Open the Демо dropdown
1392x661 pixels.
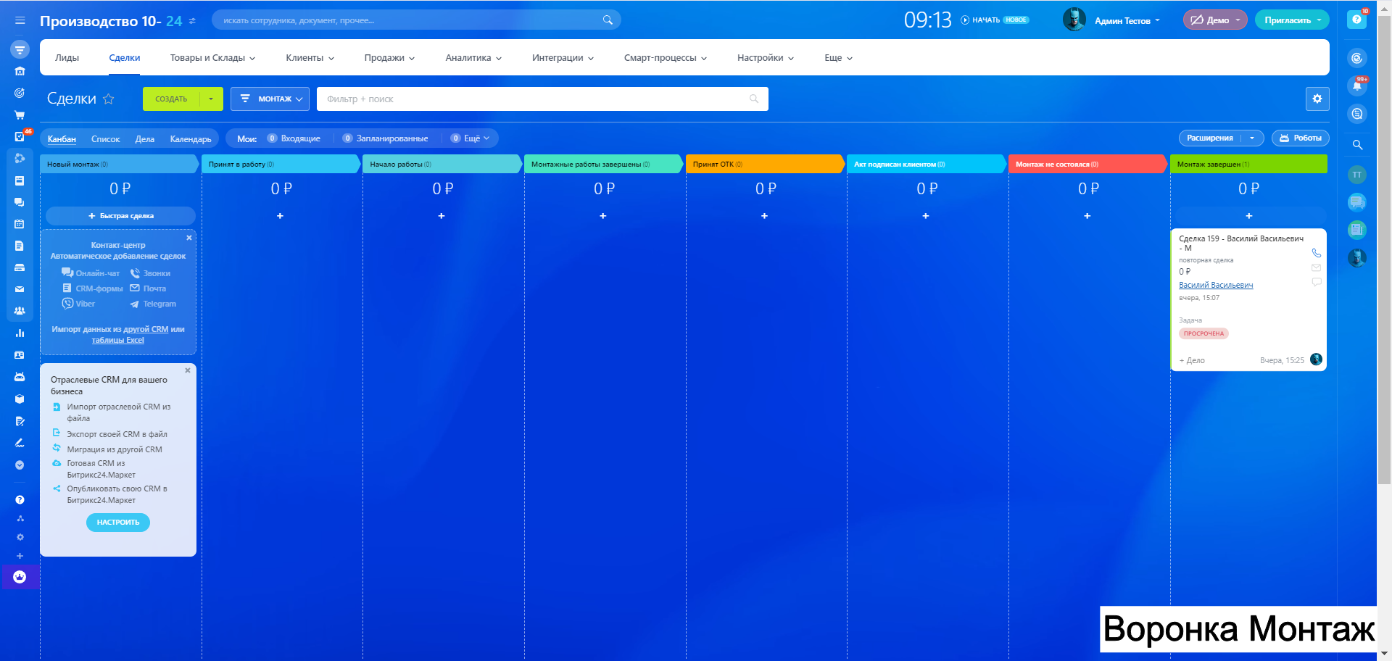pos(1215,20)
